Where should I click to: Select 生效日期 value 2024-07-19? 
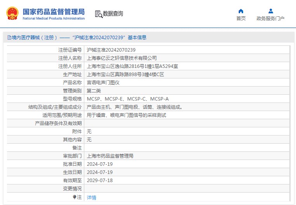[99, 172]
